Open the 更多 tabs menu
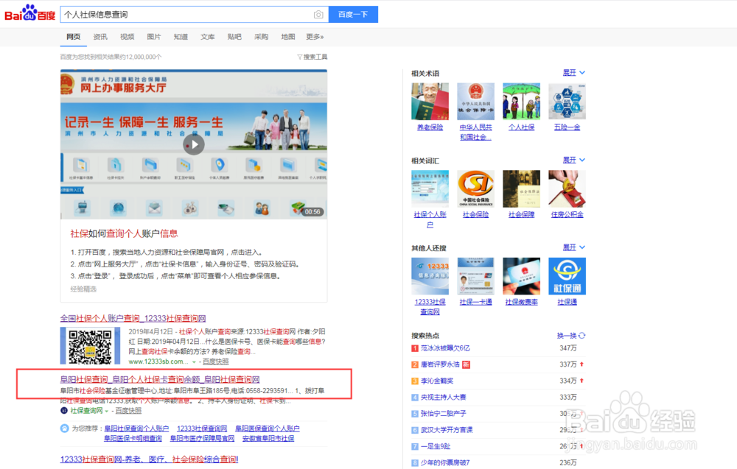Image resolution: width=737 pixels, height=469 pixels. point(315,37)
